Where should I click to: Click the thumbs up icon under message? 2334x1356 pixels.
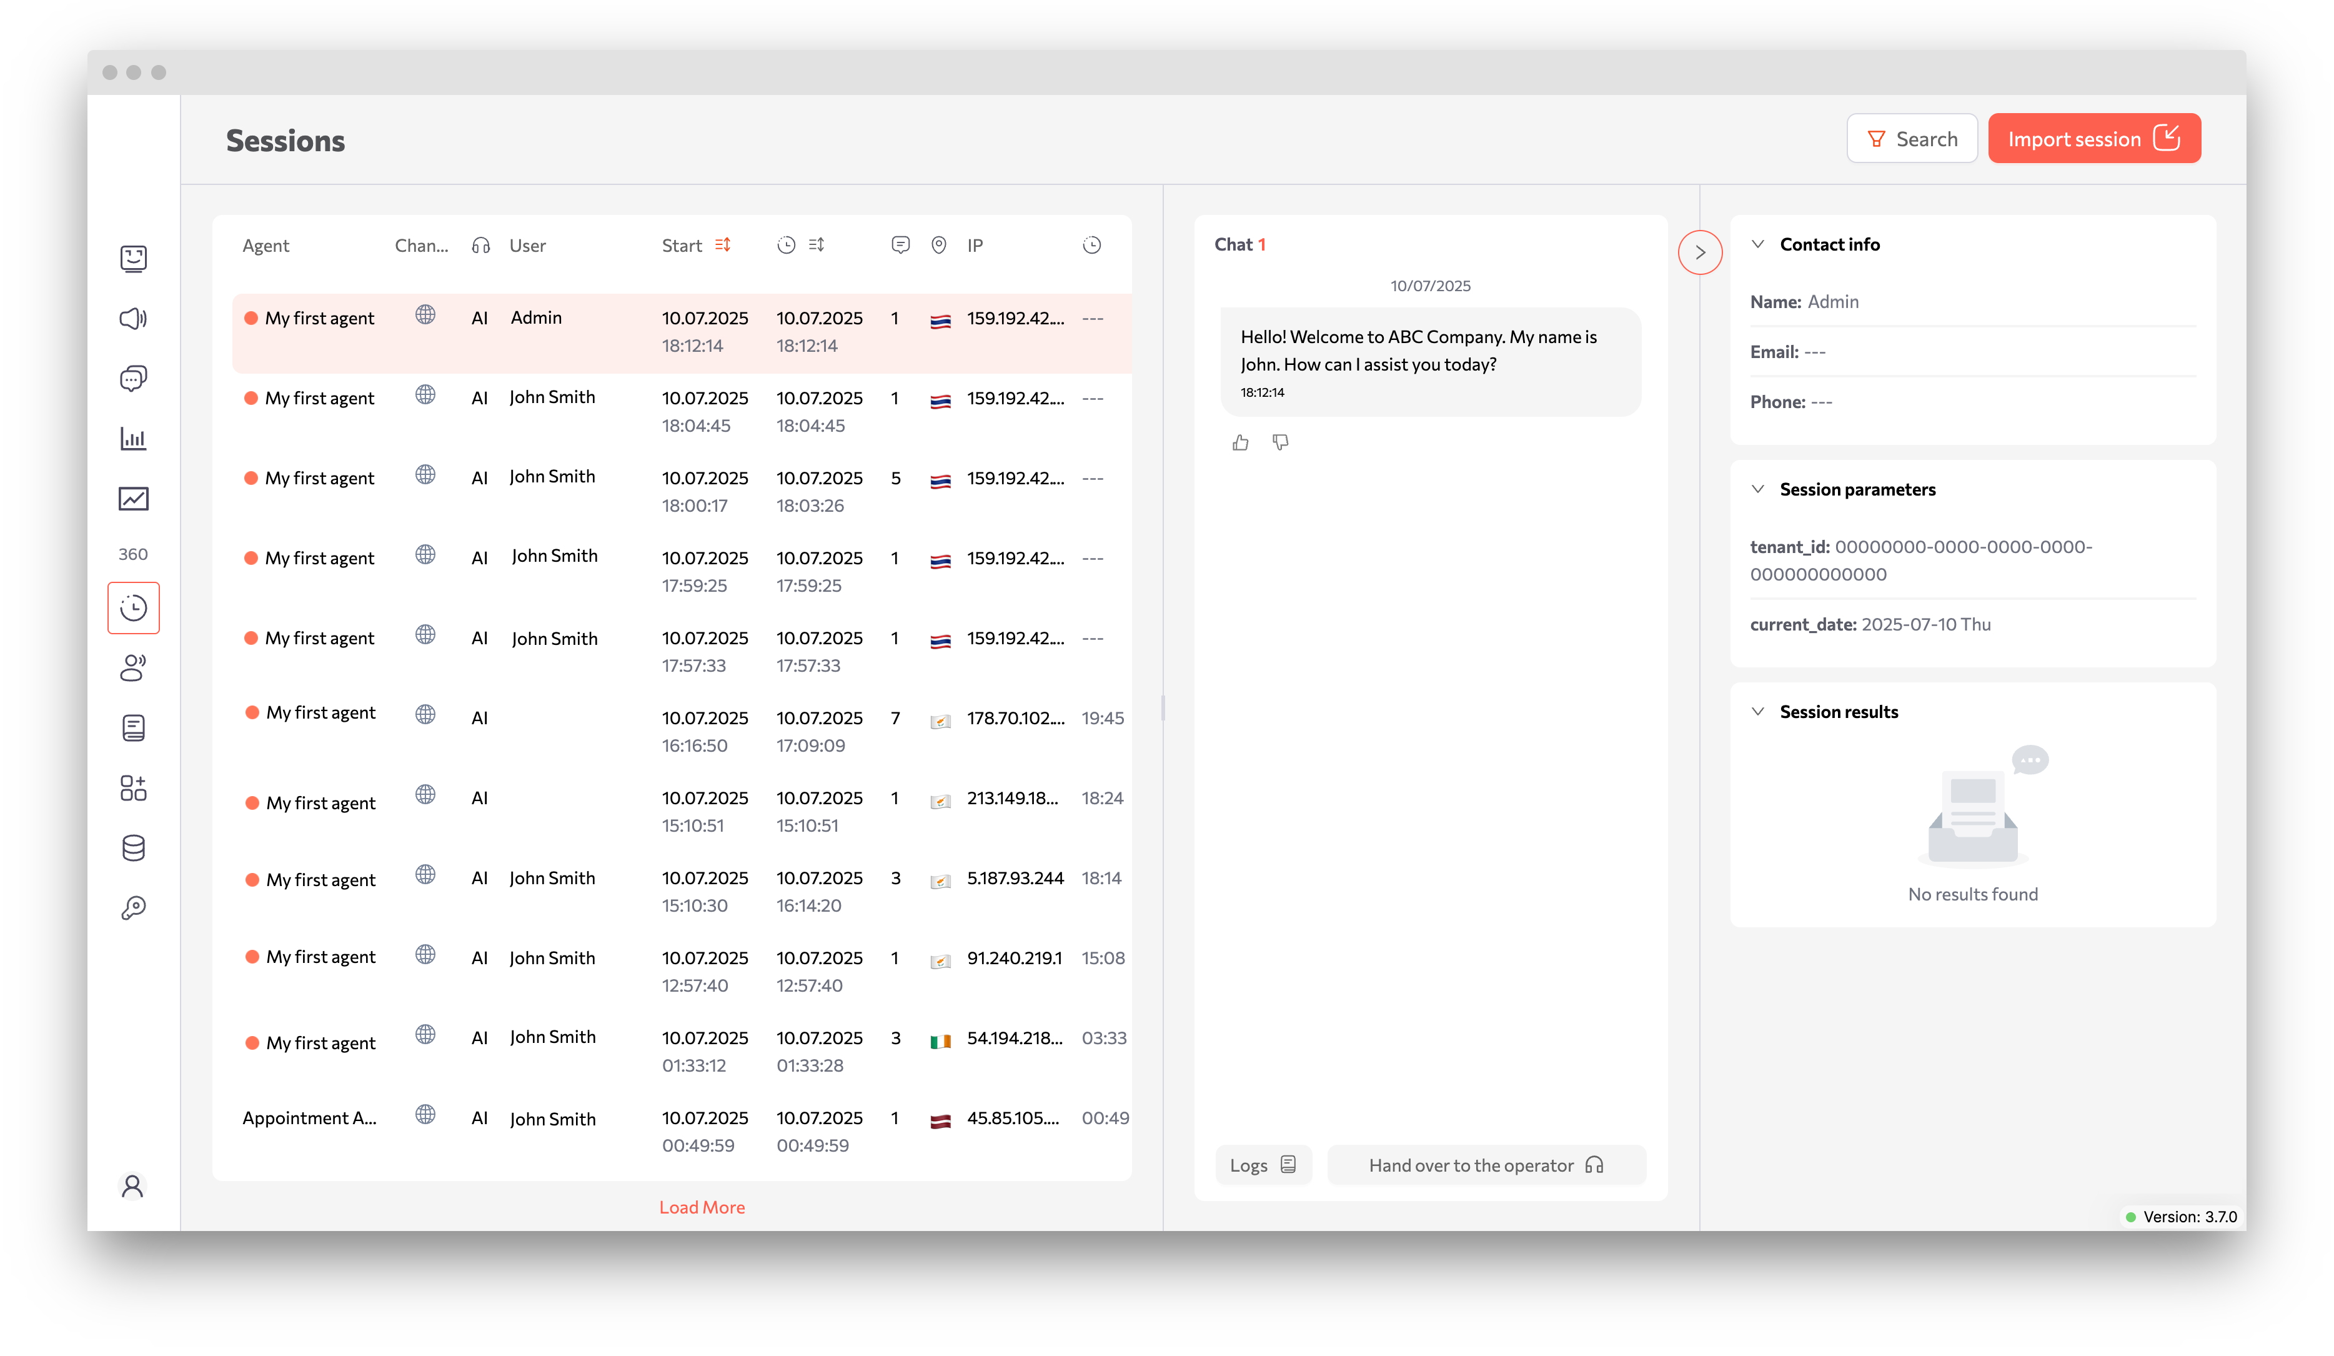[x=1240, y=443]
